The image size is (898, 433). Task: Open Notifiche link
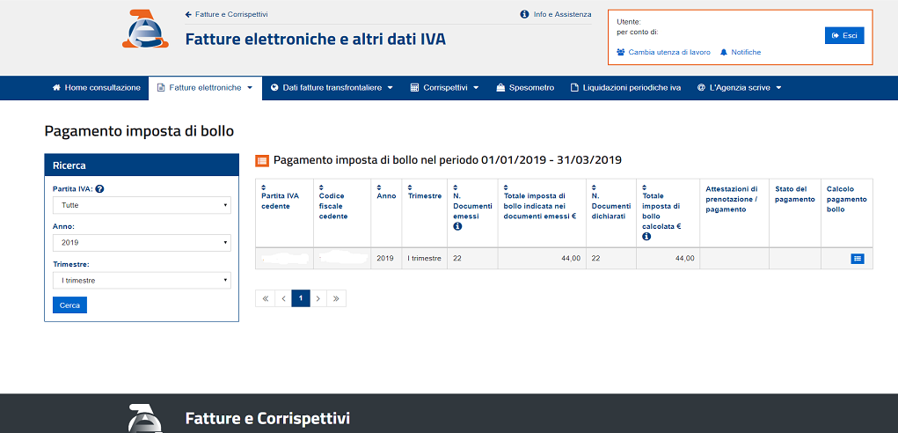tap(741, 53)
